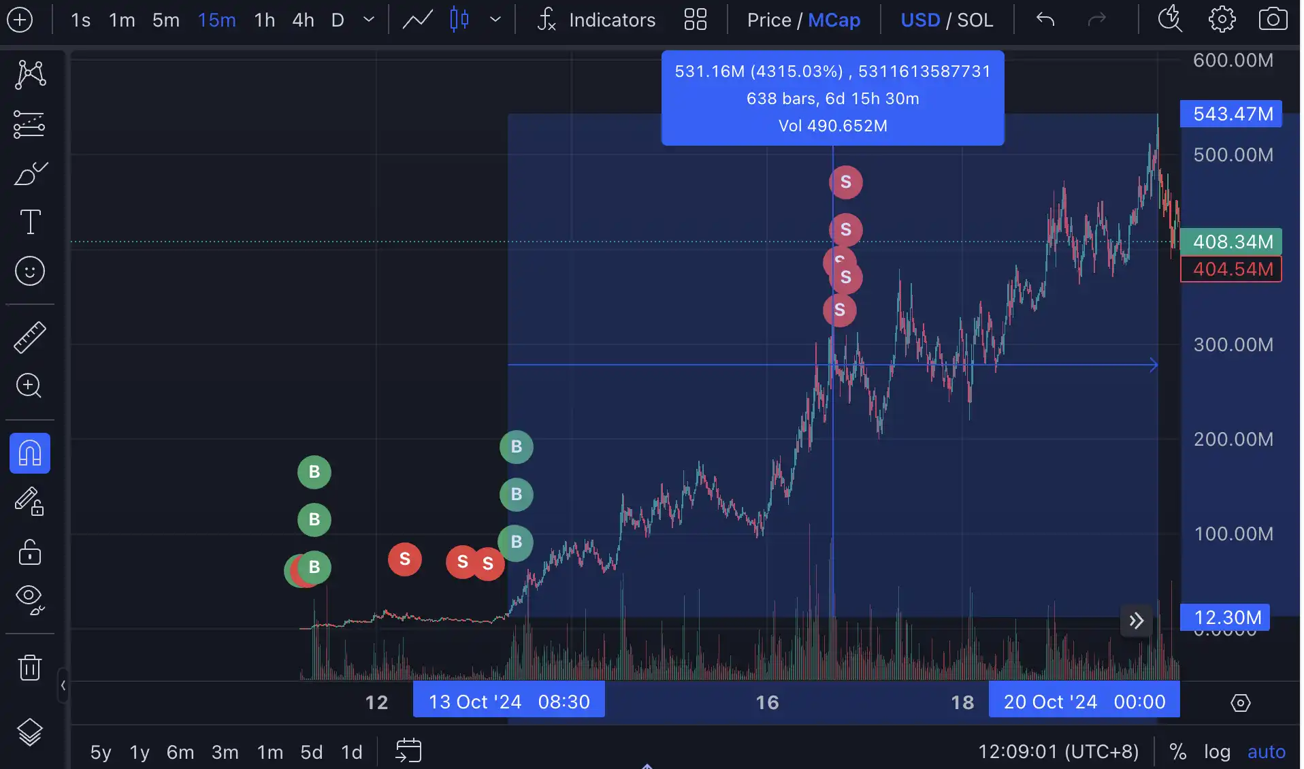Collapse the left drawing toolbar
The width and height of the screenshot is (1304, 769).
click(x=63, y=685)
